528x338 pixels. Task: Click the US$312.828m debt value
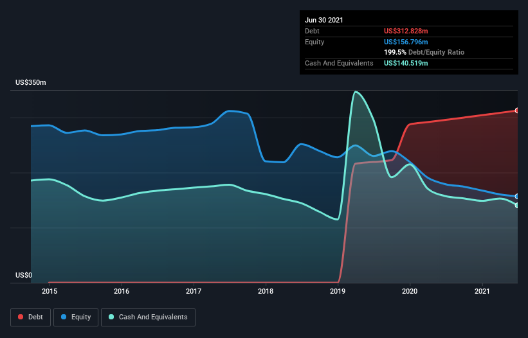(x=406, y=31)
